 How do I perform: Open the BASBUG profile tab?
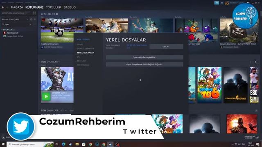70,7
